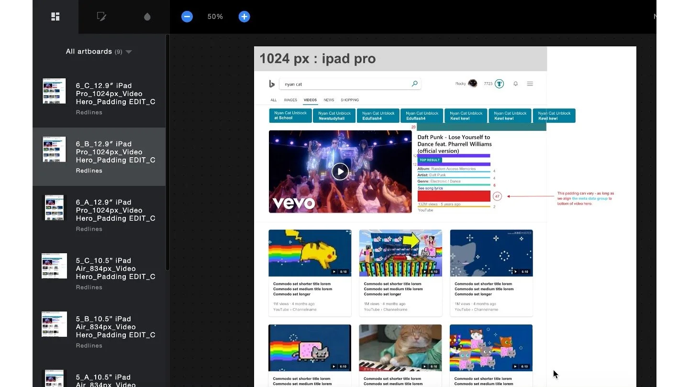The height and width of the screenshot is (387, 689).
Task: Click the Bing logo in the artboard
Action: (x=271, y=84)
